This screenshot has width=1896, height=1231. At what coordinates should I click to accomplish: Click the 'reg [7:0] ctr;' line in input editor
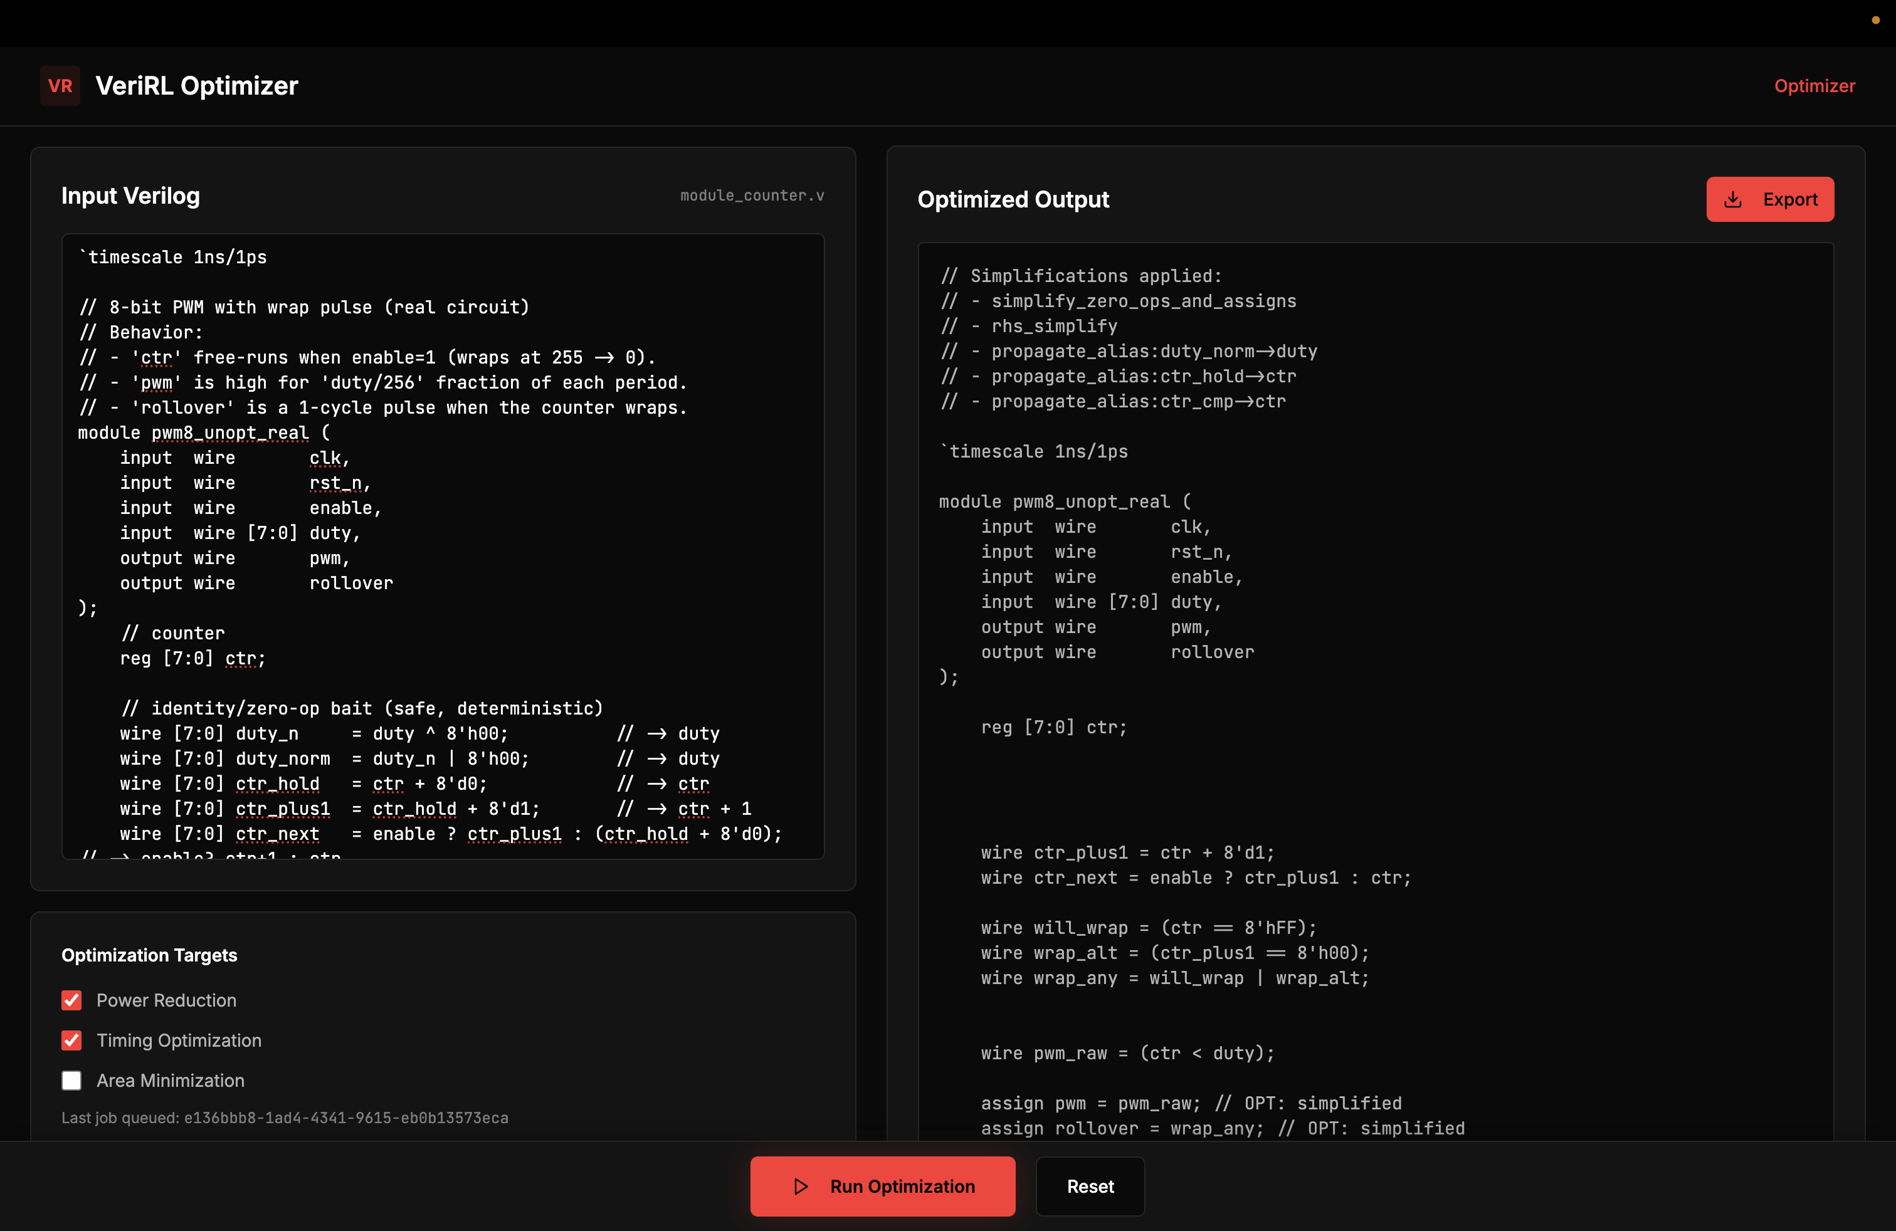pyautogui.click(x=192, y=659)
